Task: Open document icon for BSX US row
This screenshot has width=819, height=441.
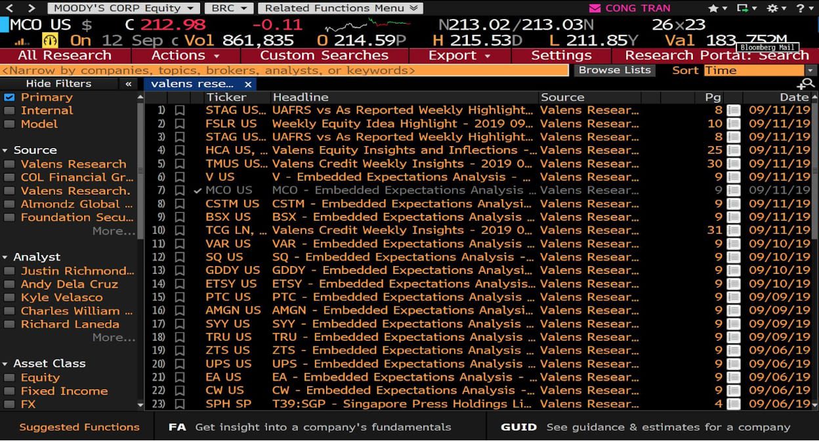Action: [733, 217]
